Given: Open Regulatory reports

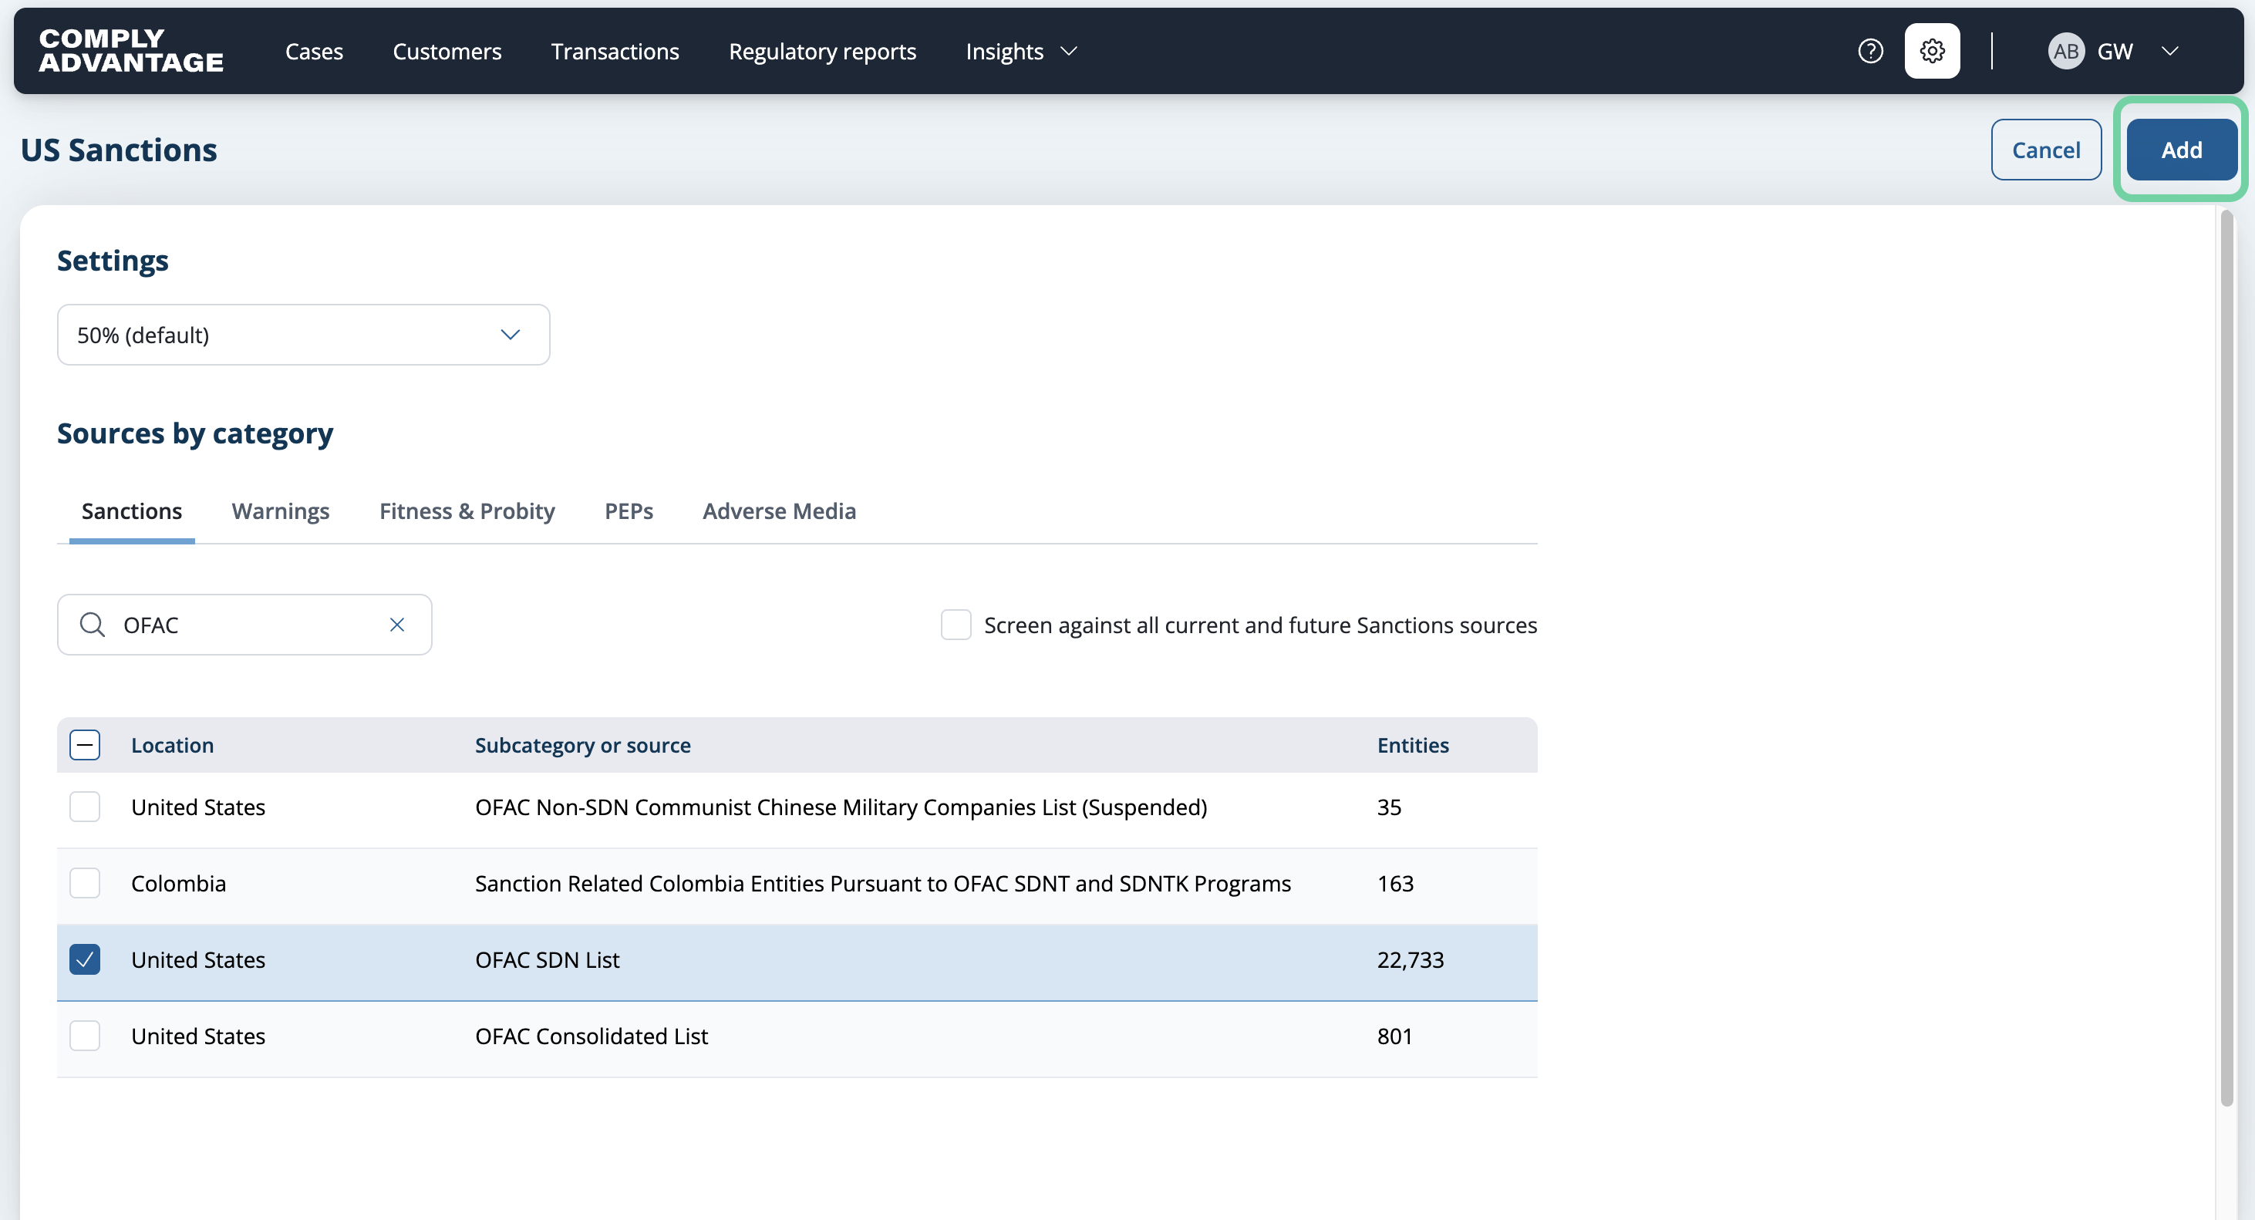Looking at the screenshot, I should [x=823, y=52].
